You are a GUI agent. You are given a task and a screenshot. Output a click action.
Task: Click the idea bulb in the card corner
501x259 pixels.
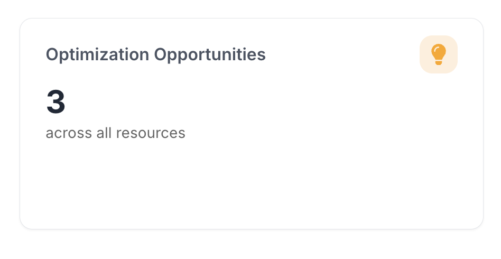(438, 54)
